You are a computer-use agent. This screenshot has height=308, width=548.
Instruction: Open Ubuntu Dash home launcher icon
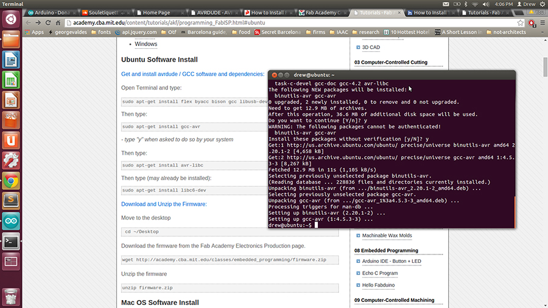pyautogui.click(x=10, y=19)
